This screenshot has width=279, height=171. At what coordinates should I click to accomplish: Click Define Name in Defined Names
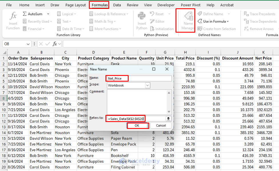[210, 14]
